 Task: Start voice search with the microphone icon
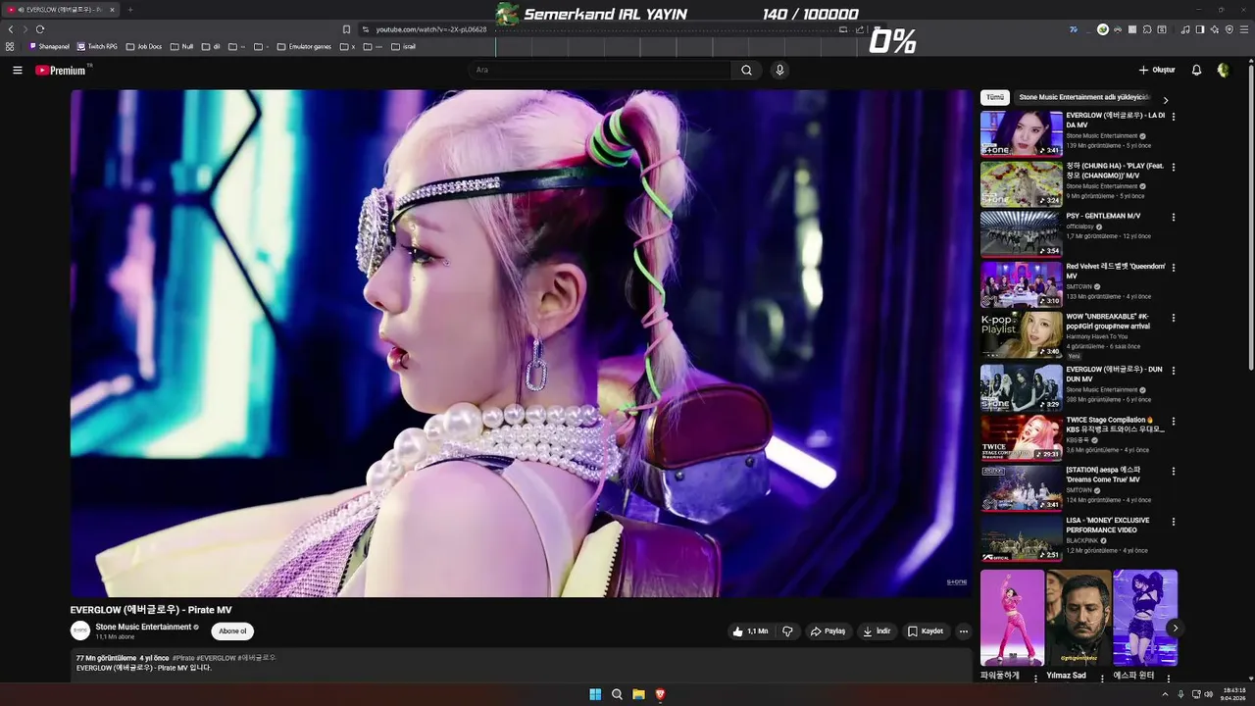pyautogui.click(x=779, y=70)
